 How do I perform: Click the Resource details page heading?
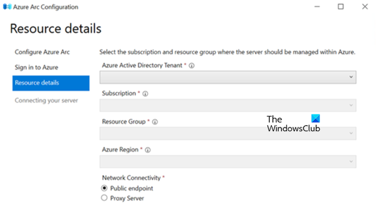pyautogui.click(x=55, y=28)
